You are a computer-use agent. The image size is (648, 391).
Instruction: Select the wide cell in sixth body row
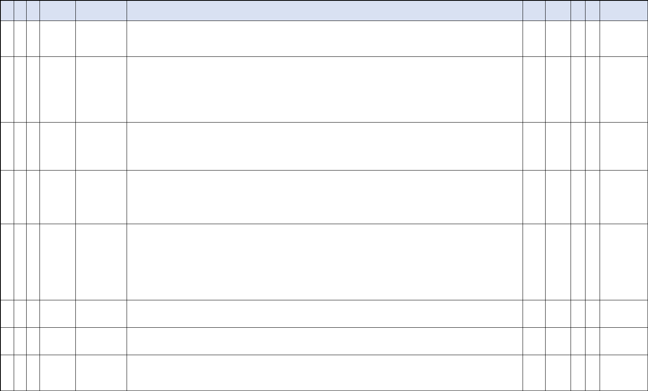tap(325, 314)
